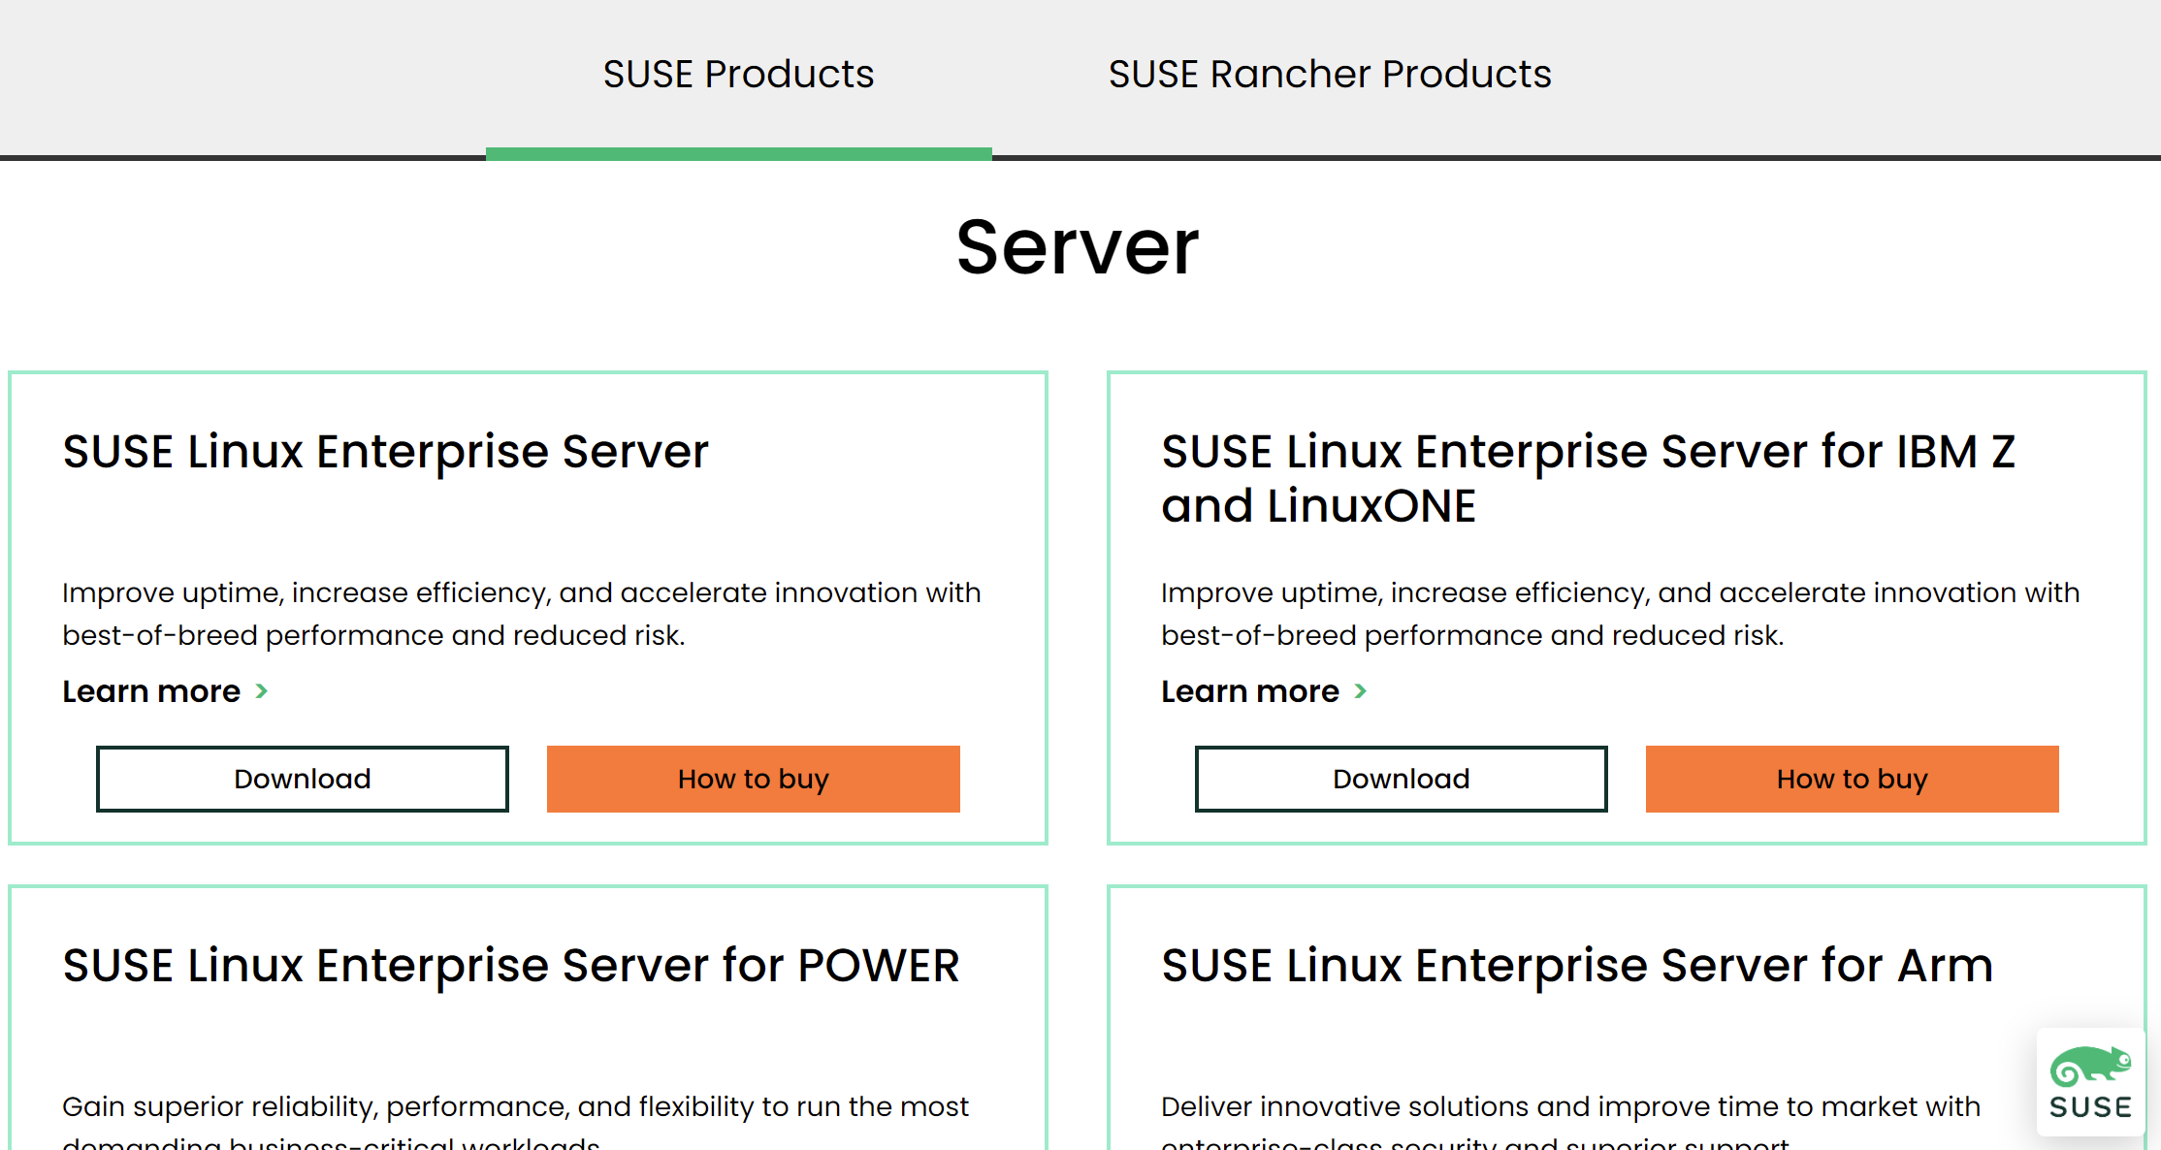Image resolution: width=2161 pixels, height=1150 pixels.
Task: Click How to buy for SUSE Linux Enterprise Server
Action: [x=753, y=779]
